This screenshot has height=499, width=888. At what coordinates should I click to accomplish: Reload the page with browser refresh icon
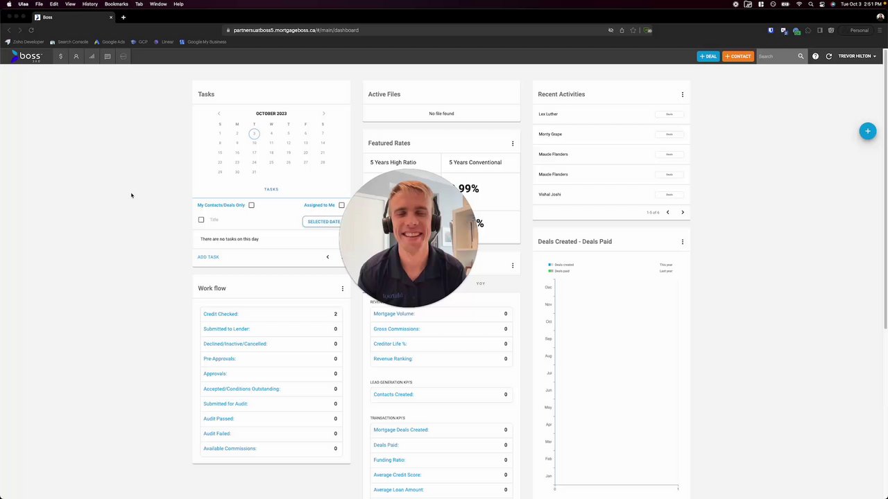31,30
